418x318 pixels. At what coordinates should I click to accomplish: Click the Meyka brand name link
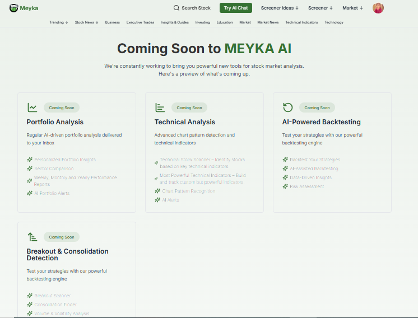[29, 8]
